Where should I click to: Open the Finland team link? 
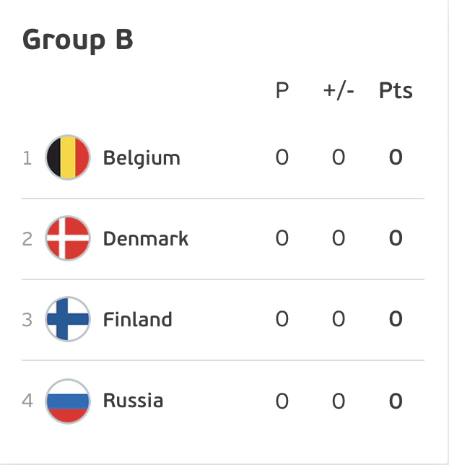click(x=138, y=319)
